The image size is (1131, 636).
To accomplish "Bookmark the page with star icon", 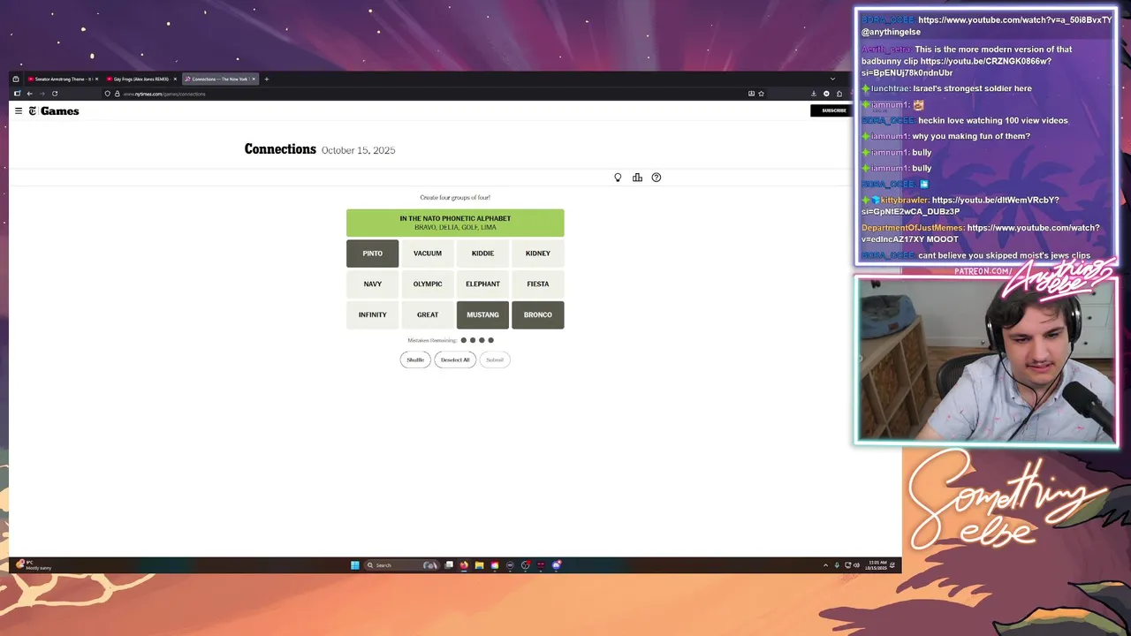I will tap(761, 94).
